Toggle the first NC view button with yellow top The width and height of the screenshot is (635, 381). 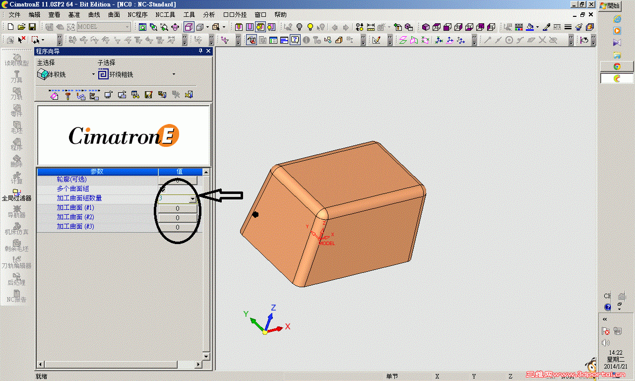[239, 27]
